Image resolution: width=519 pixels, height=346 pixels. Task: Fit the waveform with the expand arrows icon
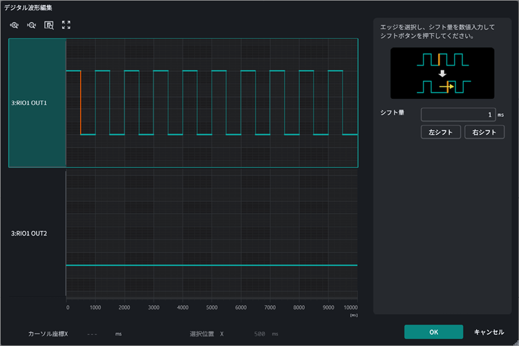66,25
